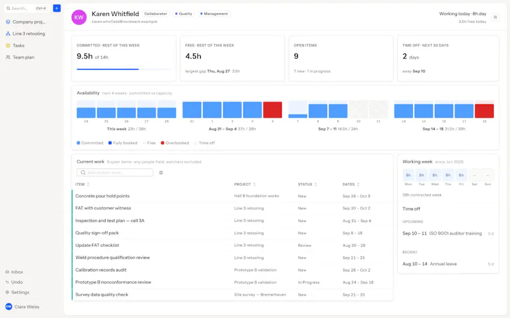Click the Aug 10 – 14 Annual leave entry

point(448,264)
